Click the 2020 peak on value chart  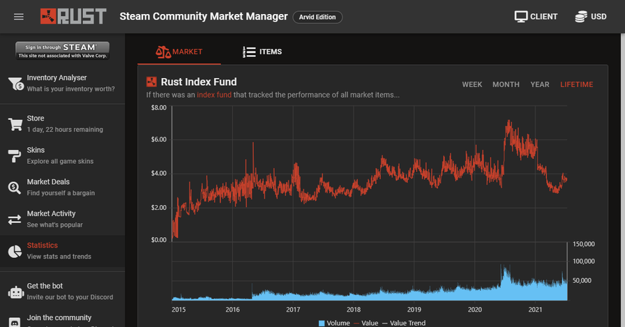pos(509,121)
